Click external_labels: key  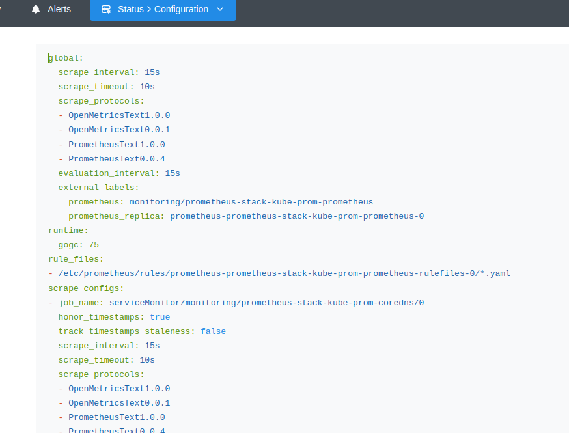click(x=99, y=188)
